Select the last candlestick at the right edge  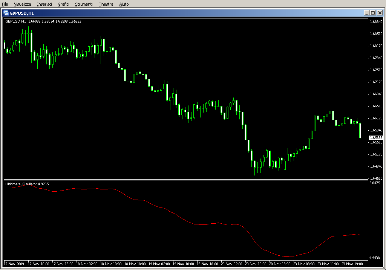(360, 131)
